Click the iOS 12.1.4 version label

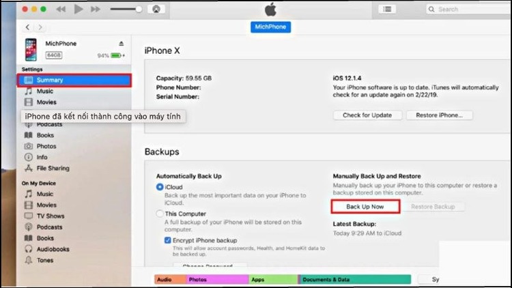click(347, 78)
